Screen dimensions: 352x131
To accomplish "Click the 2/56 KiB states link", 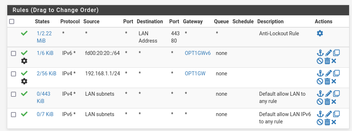I will pyautogui.click(x=47, y=74).
